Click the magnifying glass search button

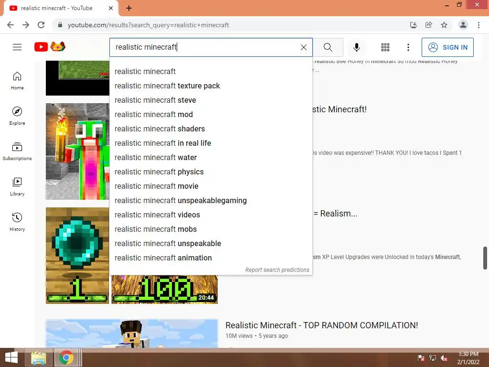click(328, 47)
